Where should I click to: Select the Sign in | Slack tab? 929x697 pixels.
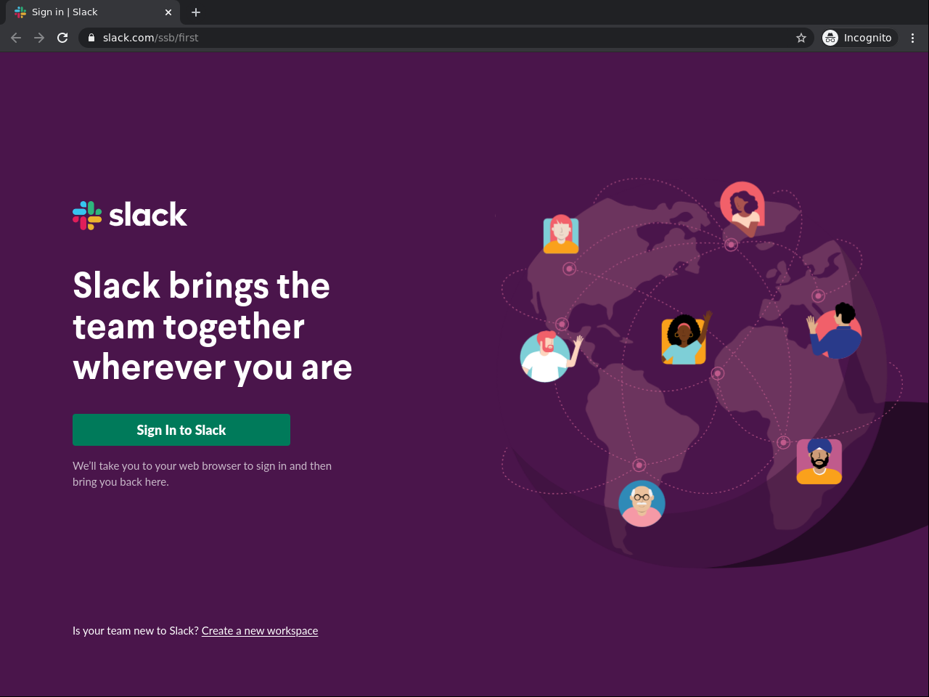pos(93,12)
